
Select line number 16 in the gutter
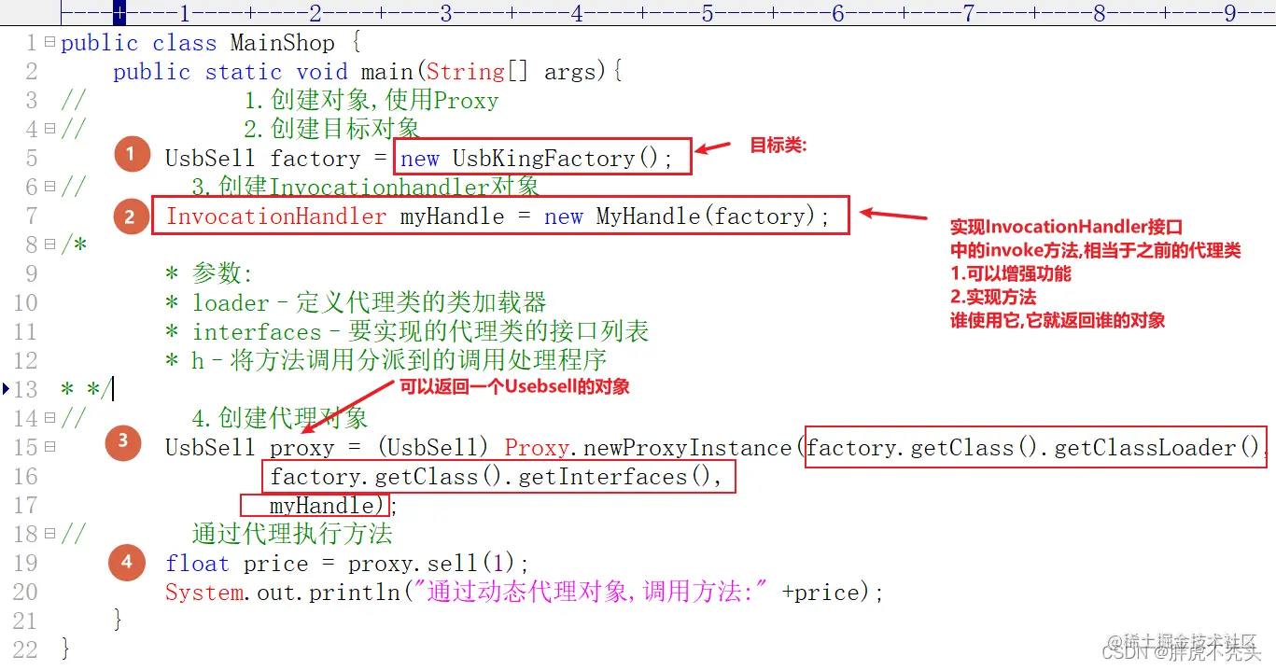pos(25,477)
